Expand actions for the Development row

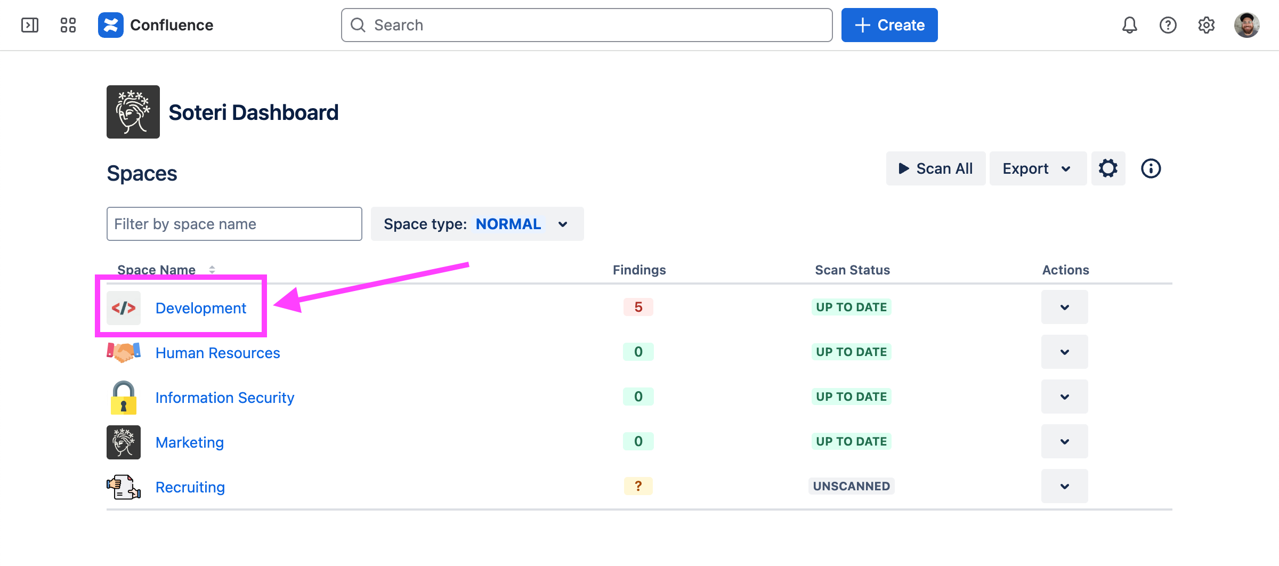click(1064, 307)
